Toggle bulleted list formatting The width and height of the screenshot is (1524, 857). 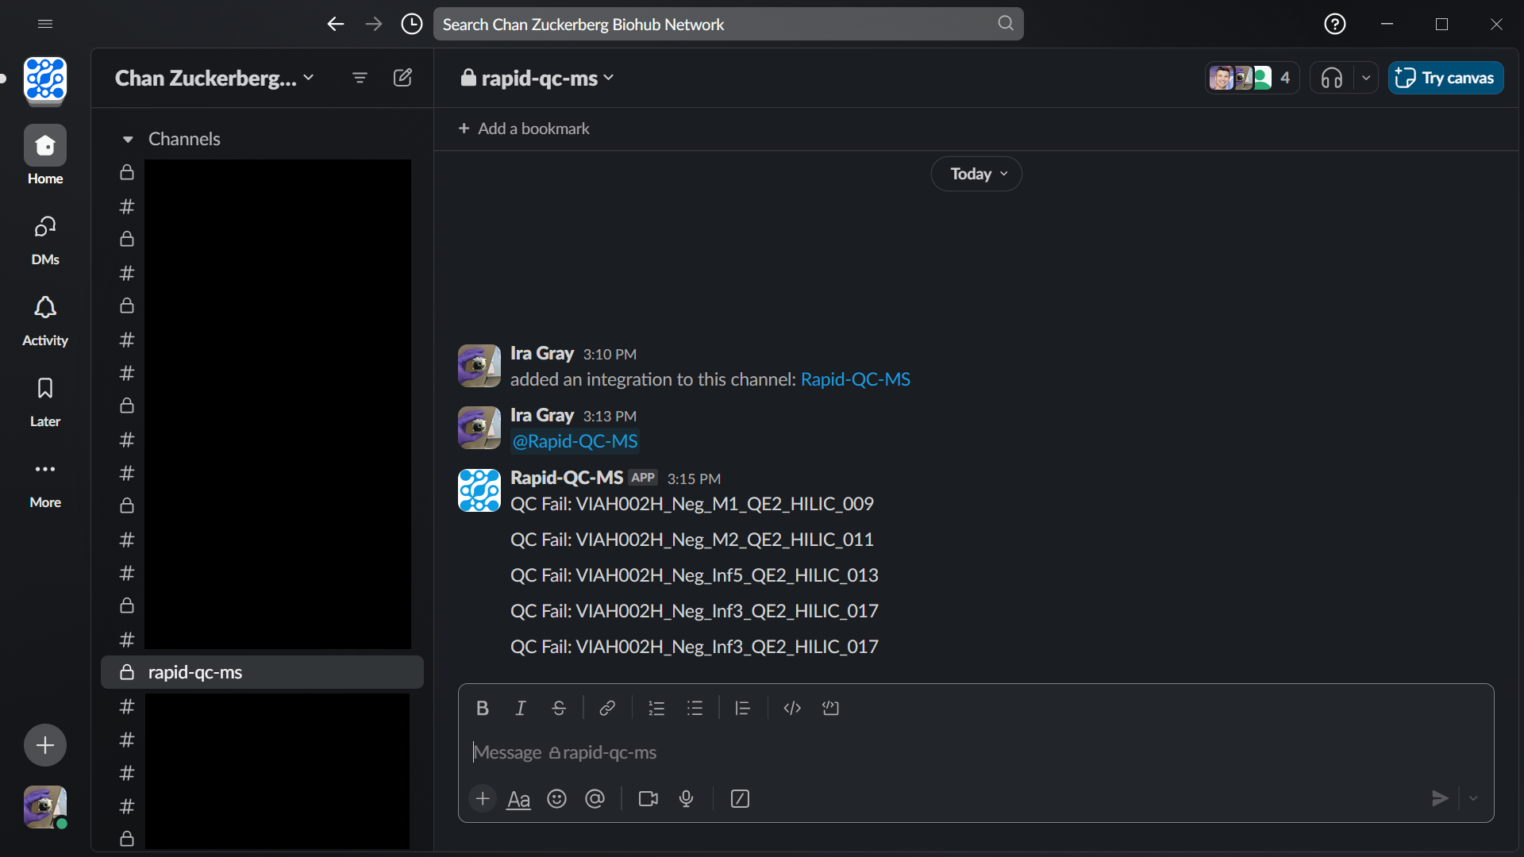(695, 708)
